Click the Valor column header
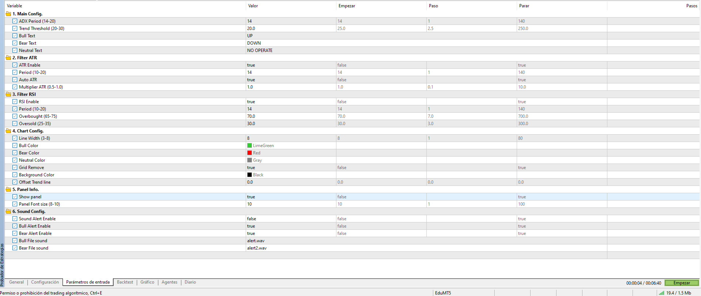701x296 pixels. (291, 6)
